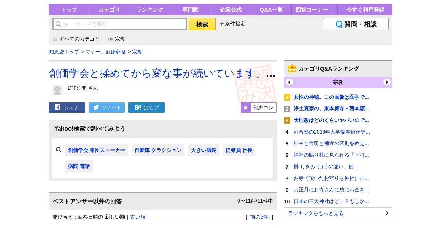
Task: Click the ranking left arrow
Action: click(x=289, y=82)
